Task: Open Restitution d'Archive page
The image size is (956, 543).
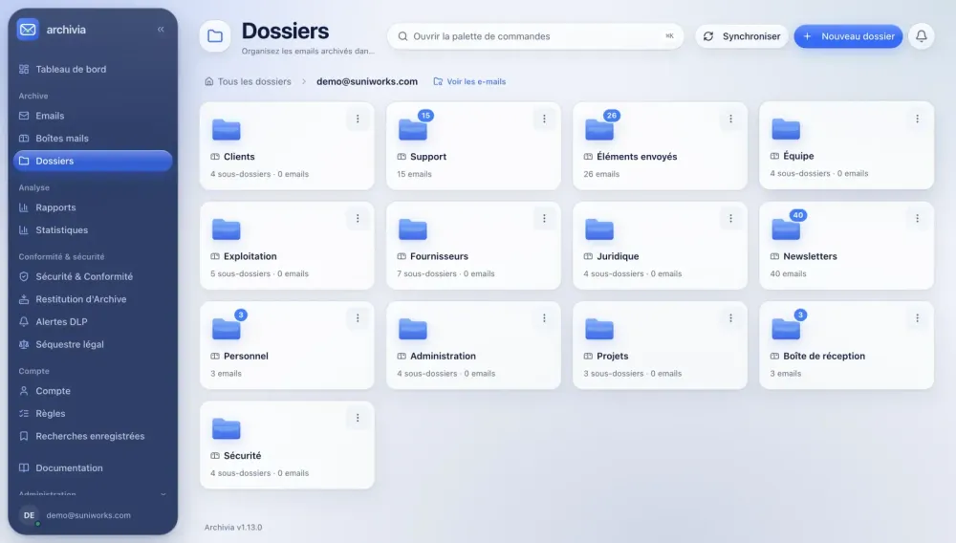Action: pos(93,299)
